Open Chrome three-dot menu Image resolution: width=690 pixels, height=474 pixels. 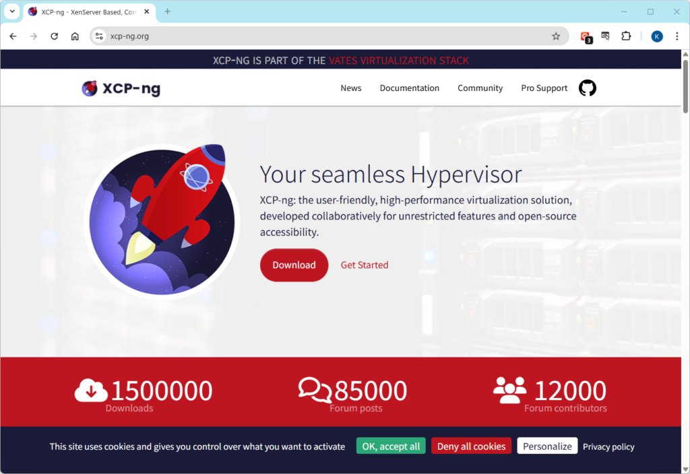[677, 36]
